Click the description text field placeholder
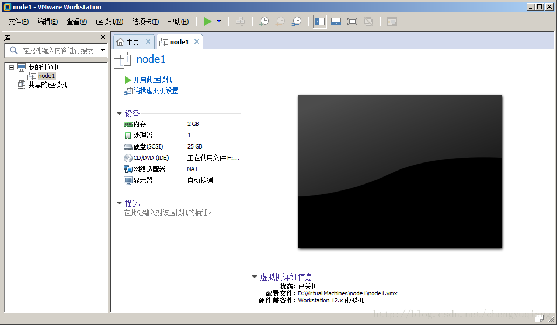The width and height of the screenshot is (557, 325). (x=168, y=213)
